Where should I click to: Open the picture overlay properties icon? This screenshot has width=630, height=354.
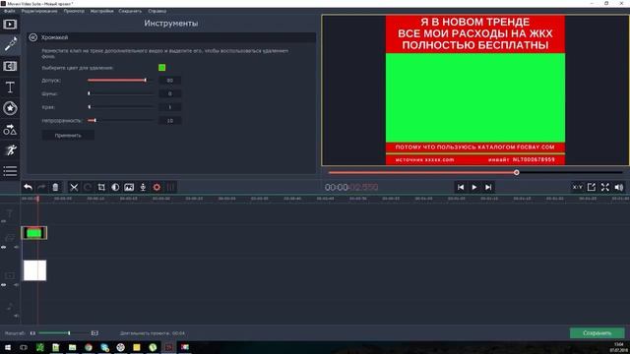tap(129, 187)
